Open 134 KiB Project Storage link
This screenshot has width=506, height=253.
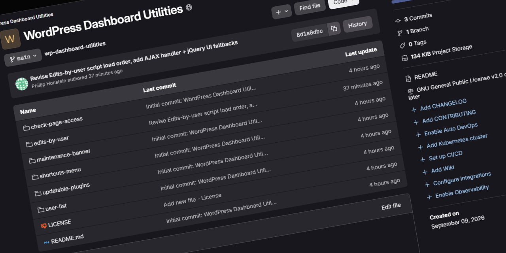(x=442, y=51)
